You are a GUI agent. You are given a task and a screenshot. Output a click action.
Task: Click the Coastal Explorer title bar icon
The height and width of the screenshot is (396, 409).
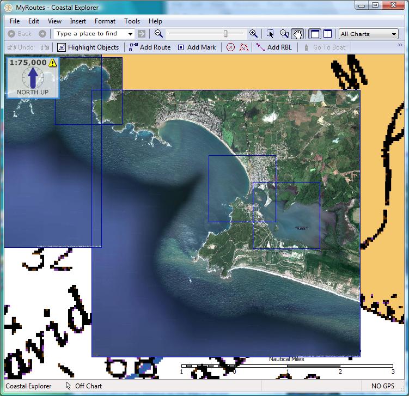click(x=9, y=8)
